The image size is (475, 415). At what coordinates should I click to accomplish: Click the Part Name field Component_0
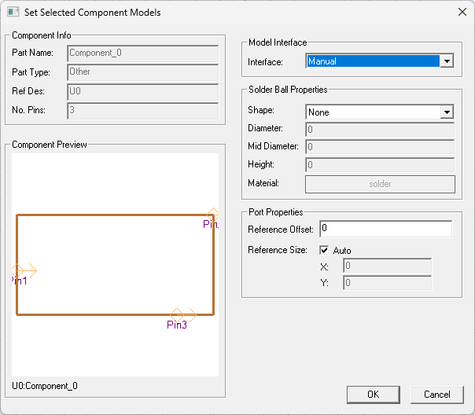(142, 53)
